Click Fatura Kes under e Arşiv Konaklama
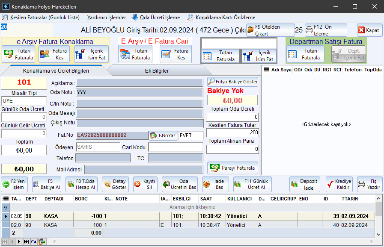Image resolution: width=384 pixels, height=247 pixels. (54, 54)
